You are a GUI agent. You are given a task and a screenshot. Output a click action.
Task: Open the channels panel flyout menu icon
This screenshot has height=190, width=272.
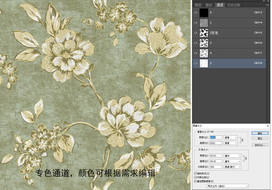pos(267,5)
